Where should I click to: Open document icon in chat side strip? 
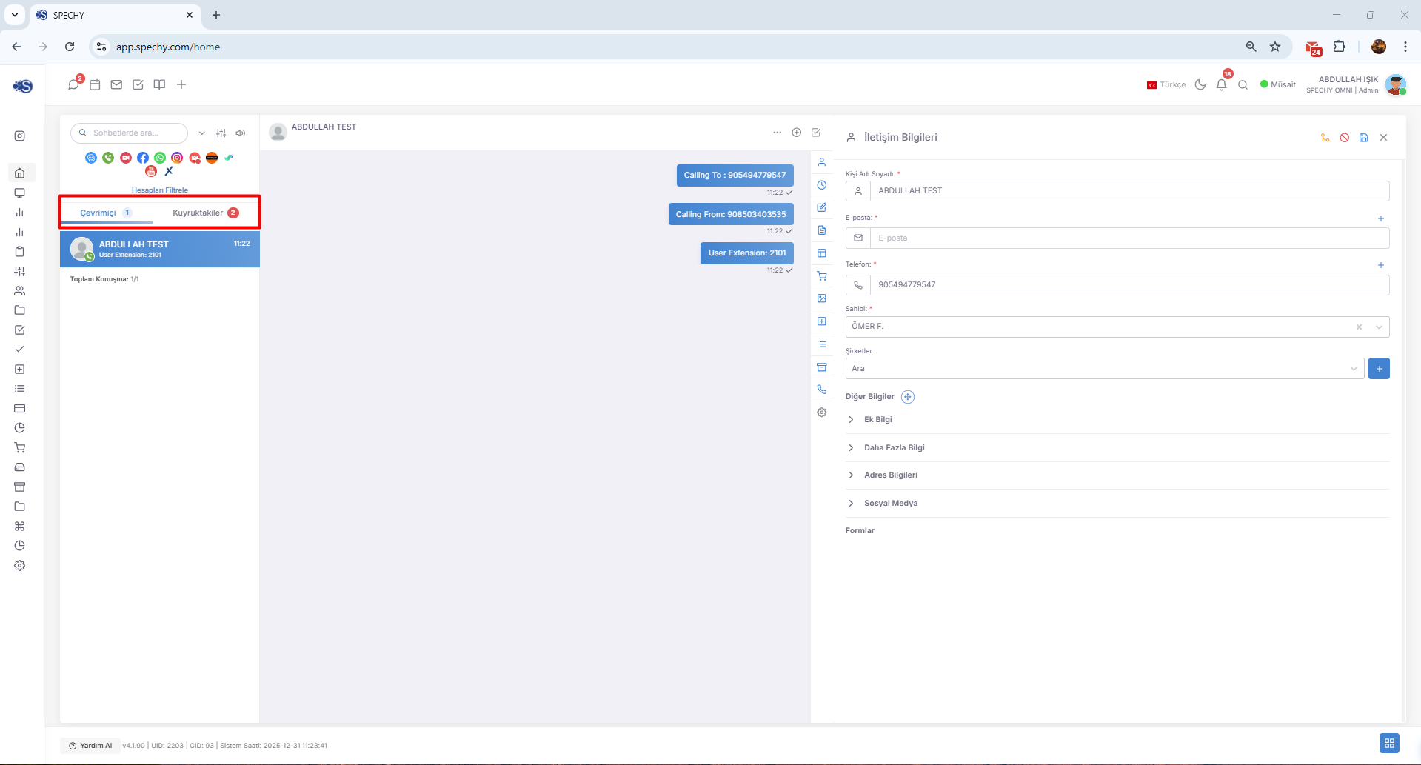click(x=822, y=230)
